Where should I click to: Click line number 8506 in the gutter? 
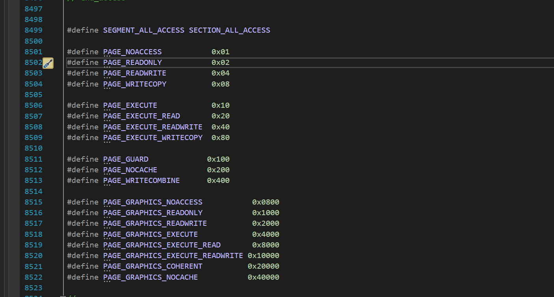(33, 105)
